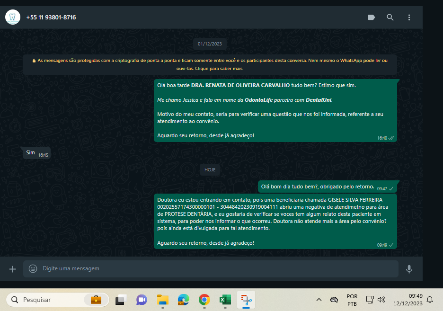Switch the POR PTB keyboard language
443x311 pixels.
352,300
